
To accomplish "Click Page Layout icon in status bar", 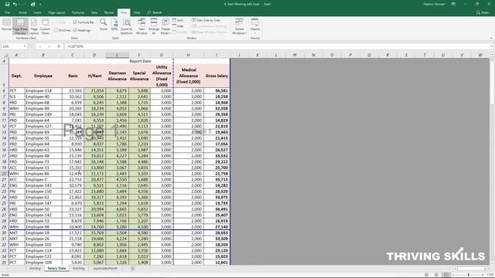I will tap(436, 275).
